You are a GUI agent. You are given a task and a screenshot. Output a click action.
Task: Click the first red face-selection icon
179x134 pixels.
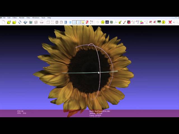150,22
